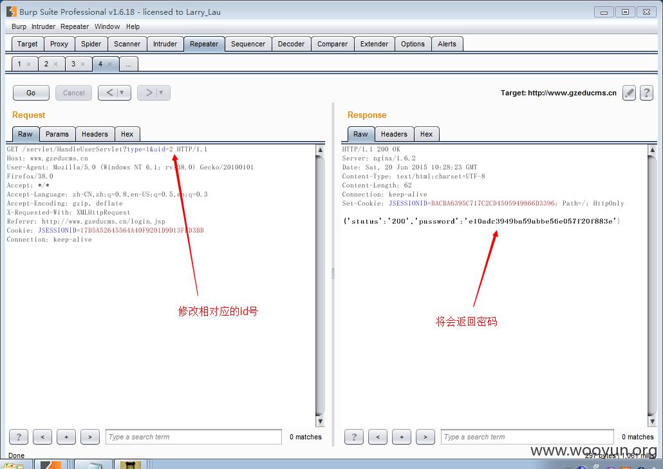
Task: Show request Headers tab
Action: [x=95, y=134]
